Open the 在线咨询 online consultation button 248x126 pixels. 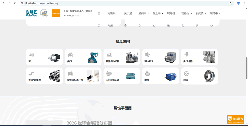pyautogui.click(x=235, y=120)
